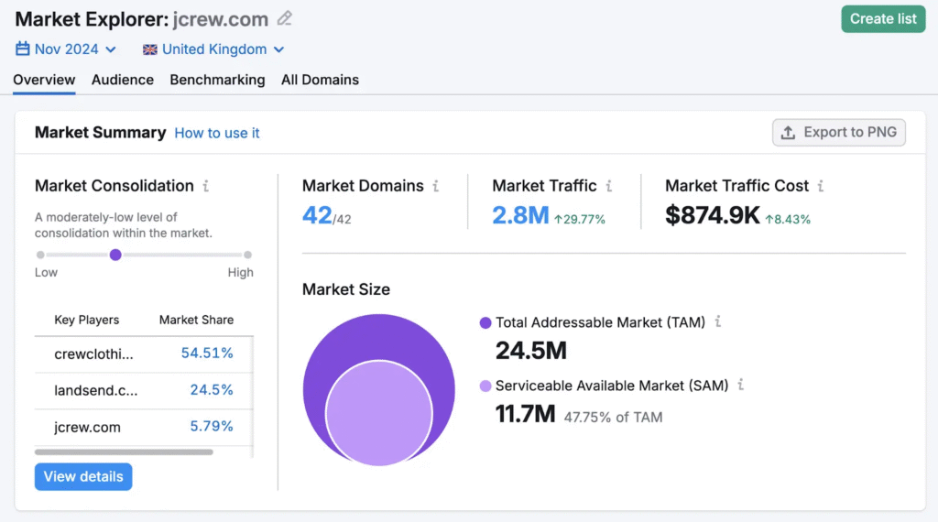The image size is (938, 522).
Task: Click the 8.43% cost growth indicator
Action: pos(788,220)
